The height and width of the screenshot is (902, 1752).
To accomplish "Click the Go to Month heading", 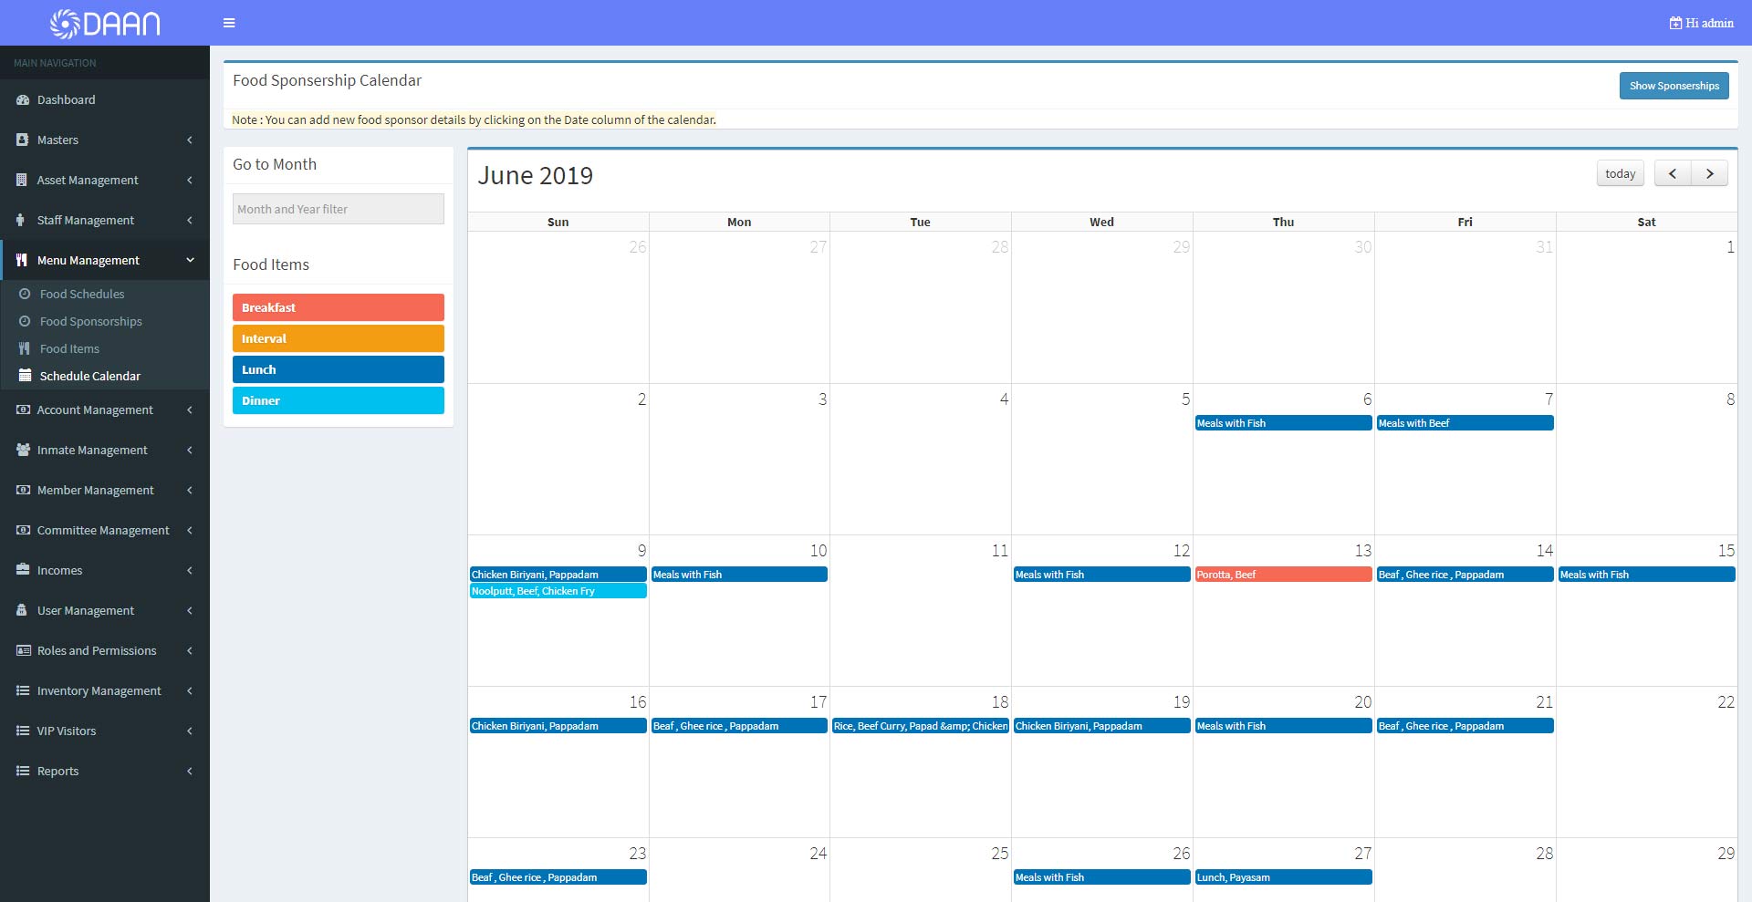I will point(275,164).
